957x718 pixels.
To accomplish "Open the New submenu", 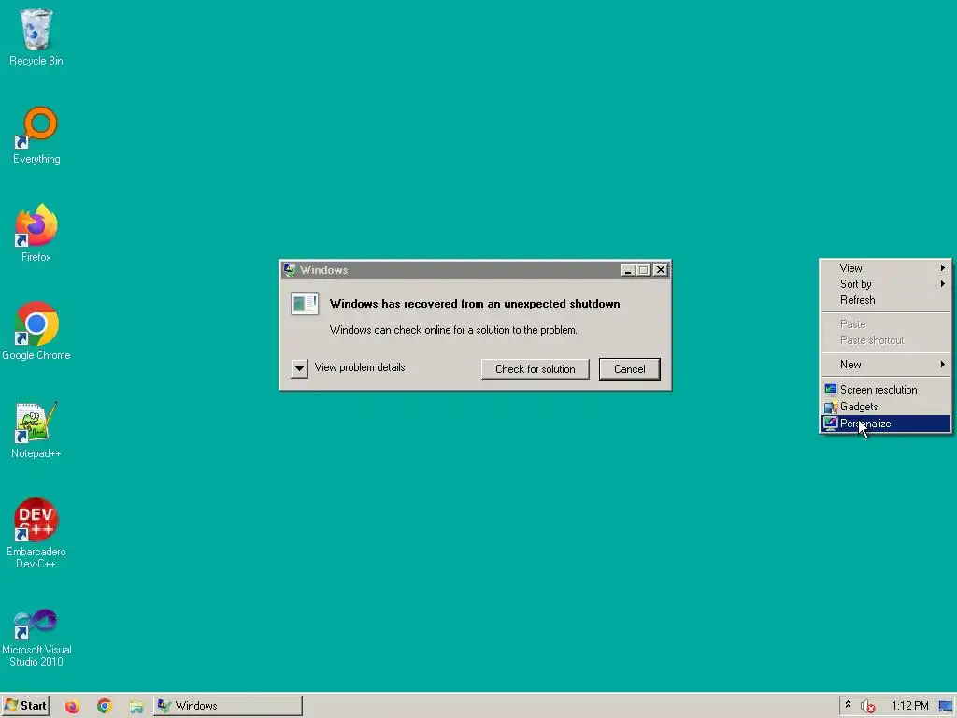I will [885, 365].
